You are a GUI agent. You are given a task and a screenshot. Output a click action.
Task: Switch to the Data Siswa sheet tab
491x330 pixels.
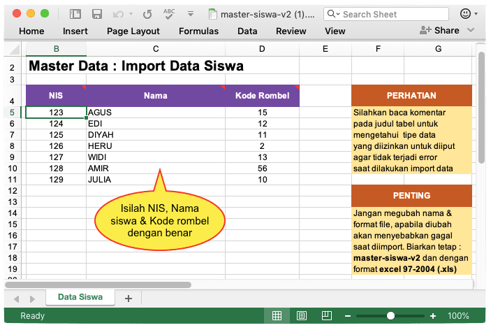80,297
